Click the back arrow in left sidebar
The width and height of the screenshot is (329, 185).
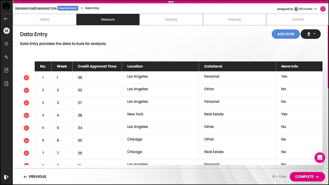coord(6,19)
